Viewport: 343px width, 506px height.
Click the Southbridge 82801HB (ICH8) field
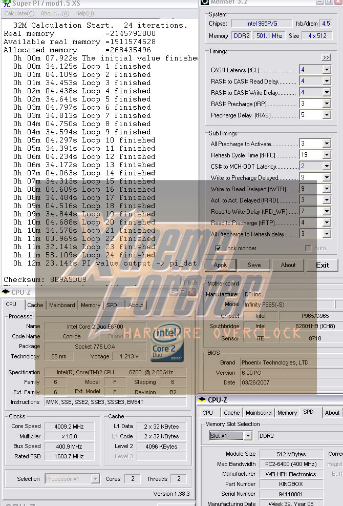pyautogui.click(x=311, y=326)
